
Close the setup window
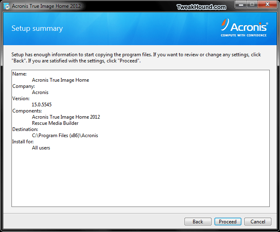268,4
